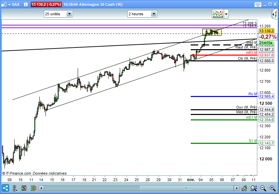The width and height of the screenshot is (279, 194).
Task: Click the candlestick chart style icon
Action: coord(4,4)
